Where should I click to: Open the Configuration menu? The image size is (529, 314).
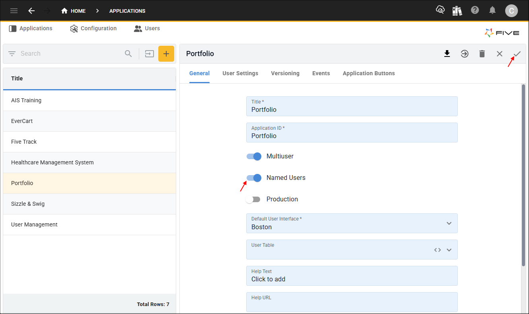coord(93,29)
